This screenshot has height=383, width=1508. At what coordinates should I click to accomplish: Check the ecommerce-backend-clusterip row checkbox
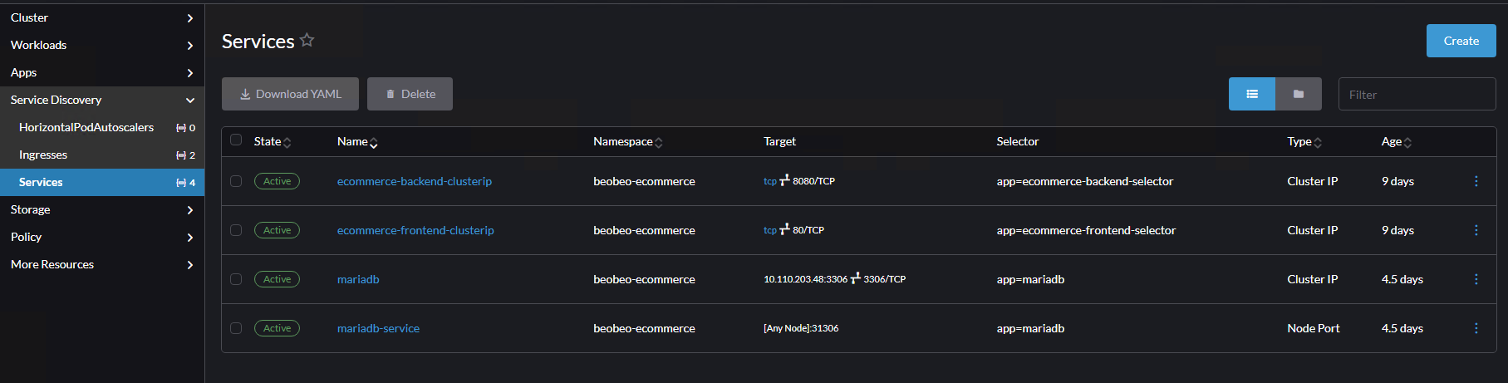point(236,181)
